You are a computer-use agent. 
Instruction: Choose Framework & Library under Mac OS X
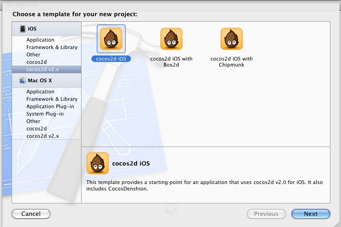tap(52, 99)
